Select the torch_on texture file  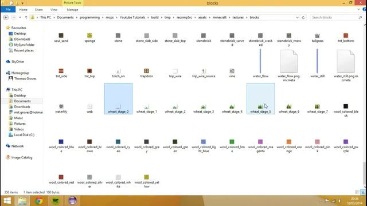click(x=118, y=73)
